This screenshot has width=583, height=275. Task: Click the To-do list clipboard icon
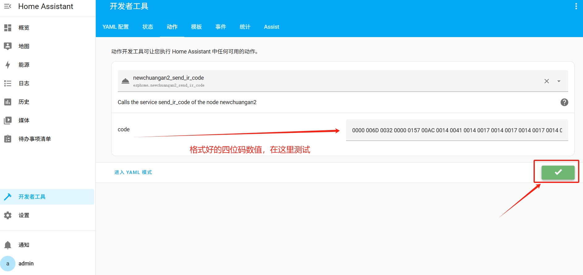tap(8, 139)
